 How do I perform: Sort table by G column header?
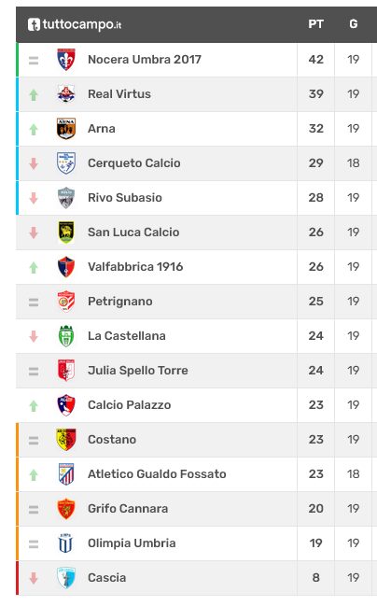354,24
